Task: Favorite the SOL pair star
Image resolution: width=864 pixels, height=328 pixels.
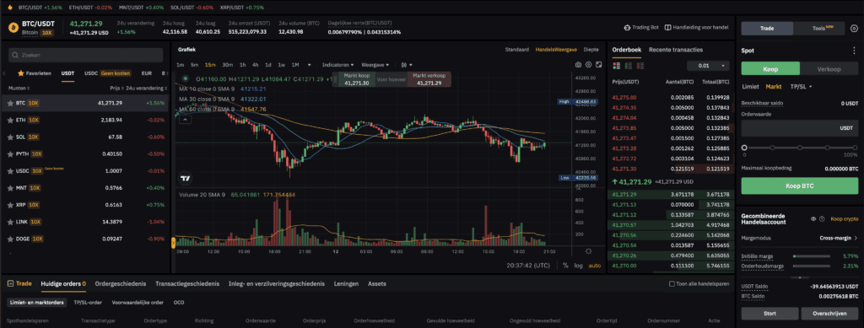Action: [10, 137]
